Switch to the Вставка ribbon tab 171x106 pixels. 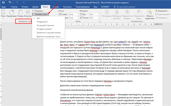(x=25, y=7)
